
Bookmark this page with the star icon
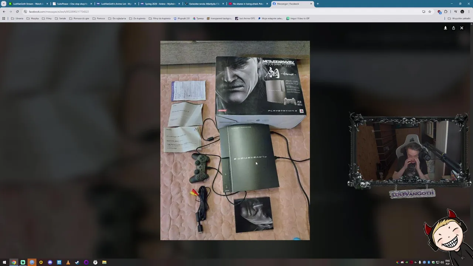coord(429,11)
